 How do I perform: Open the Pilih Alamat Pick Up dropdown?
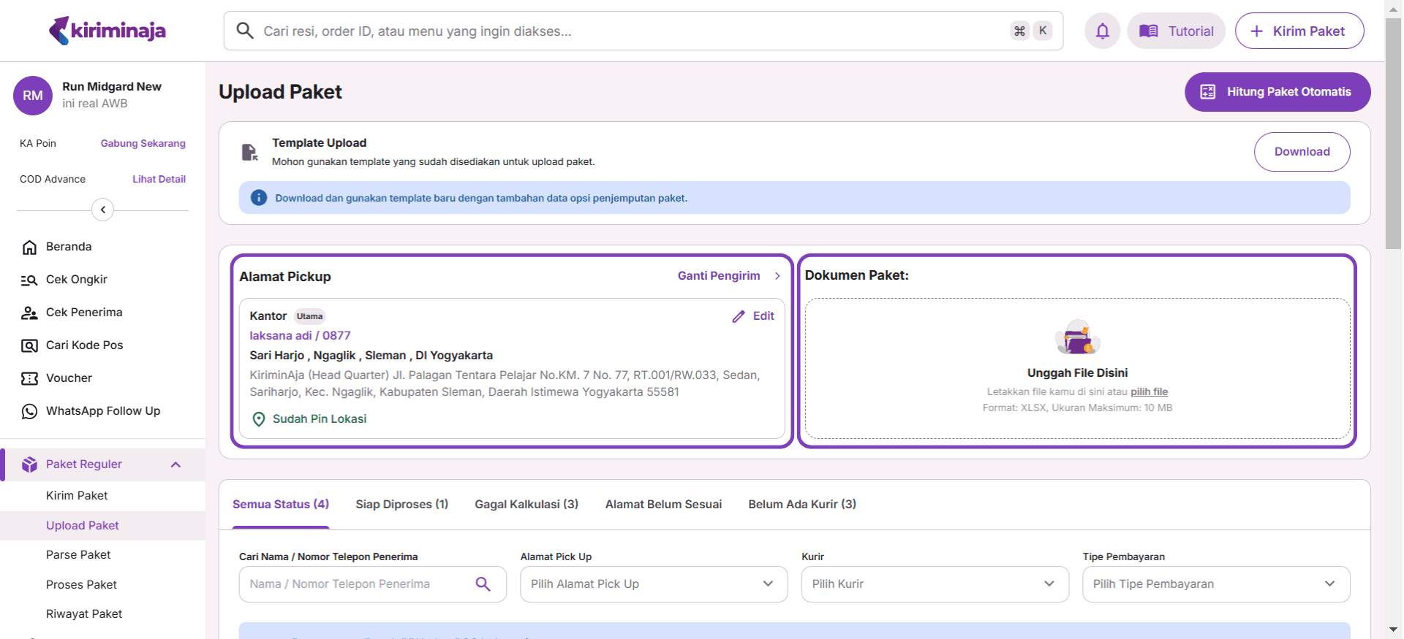click(653, 584)
